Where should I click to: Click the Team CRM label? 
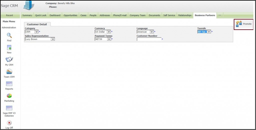(9, 77)
